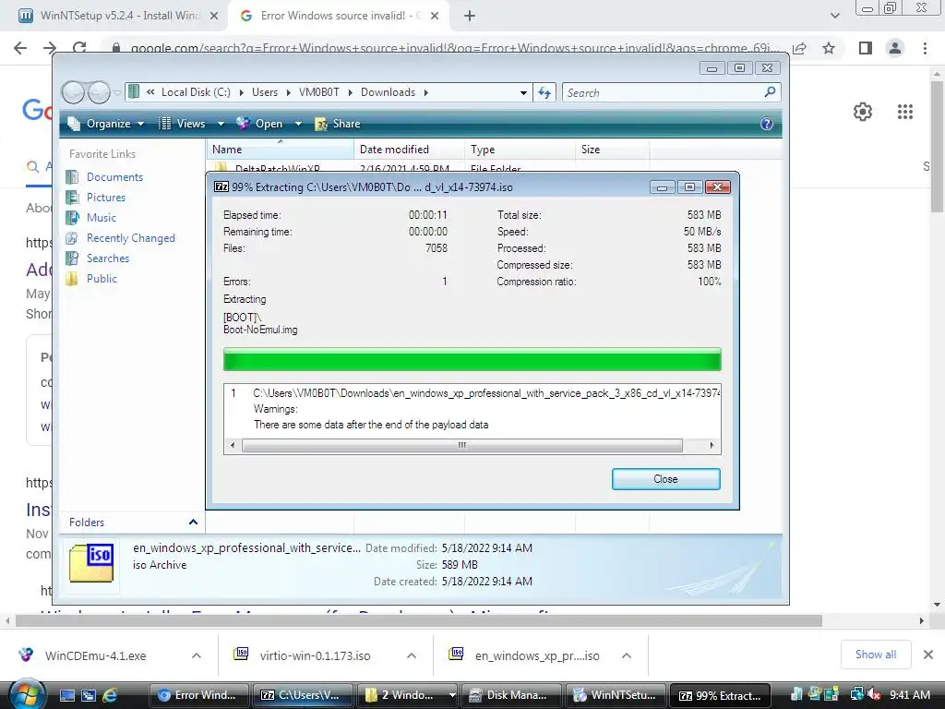945x709 pixels.
Task: Open the Google apps grid
Action: click(904, 112)
